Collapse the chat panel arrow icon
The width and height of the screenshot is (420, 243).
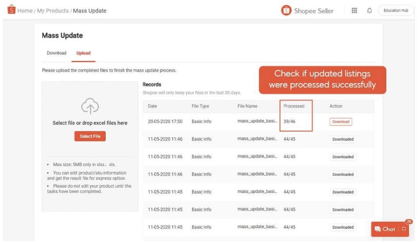coord(403,229)
